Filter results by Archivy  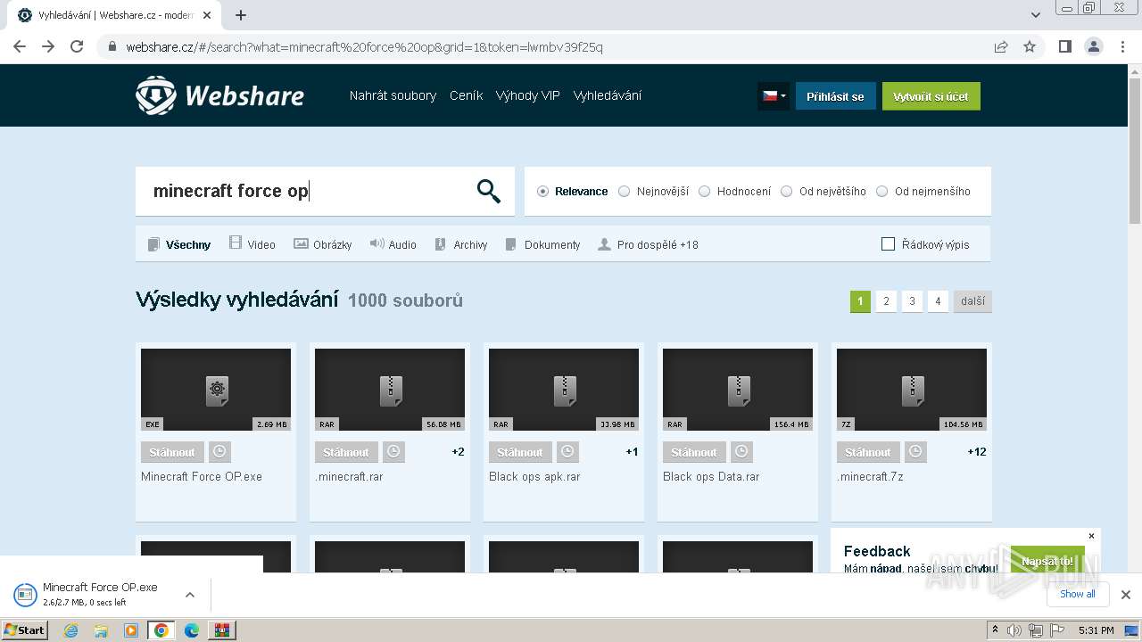(x=461, y=244)
